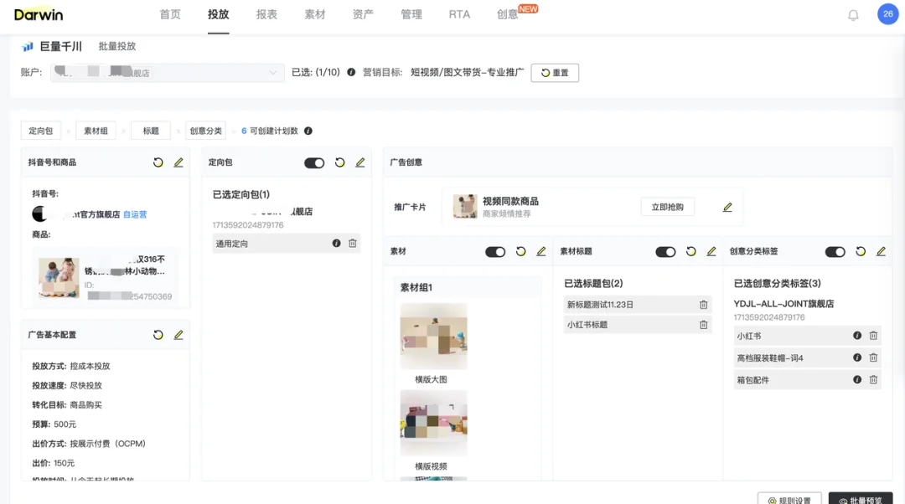Toggle the 定向包 switch
905x504 pixels.
click(x=314, y=163)
